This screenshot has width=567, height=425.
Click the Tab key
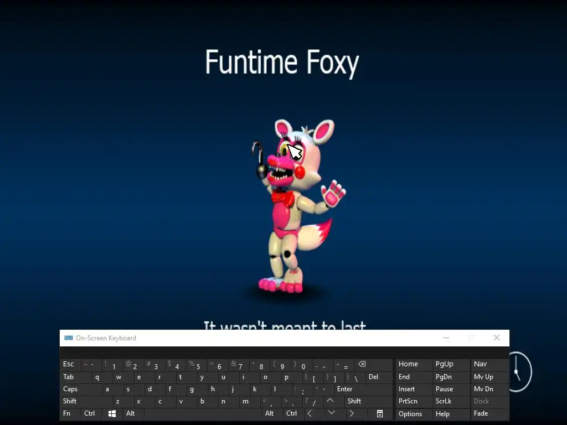point(75,376)
